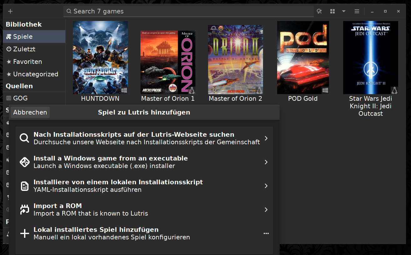Choose 'Lokal installiertes Spiel hinzufügen'
Screen dimensions: 411x255
[x=144, y=233]
